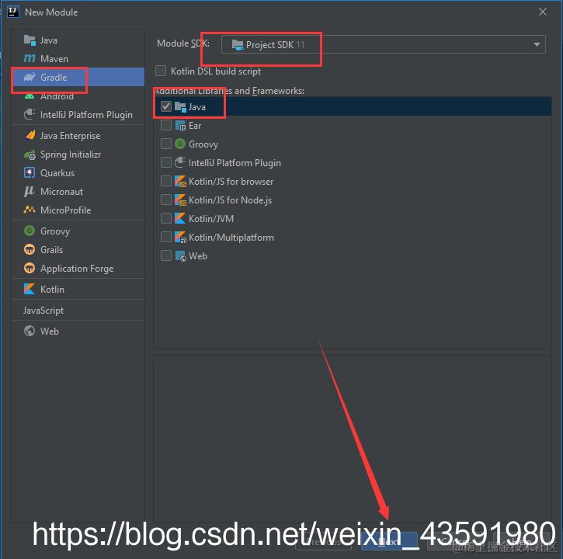
Task: Click the Groovy framework G icon
Action: (180, 144)
